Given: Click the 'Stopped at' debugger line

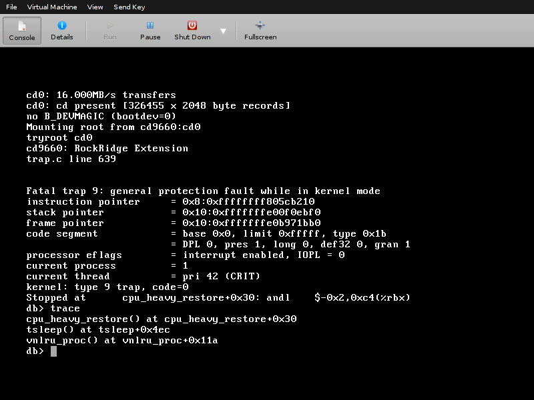Looking at the screenshot, I should tap(218, 298).
